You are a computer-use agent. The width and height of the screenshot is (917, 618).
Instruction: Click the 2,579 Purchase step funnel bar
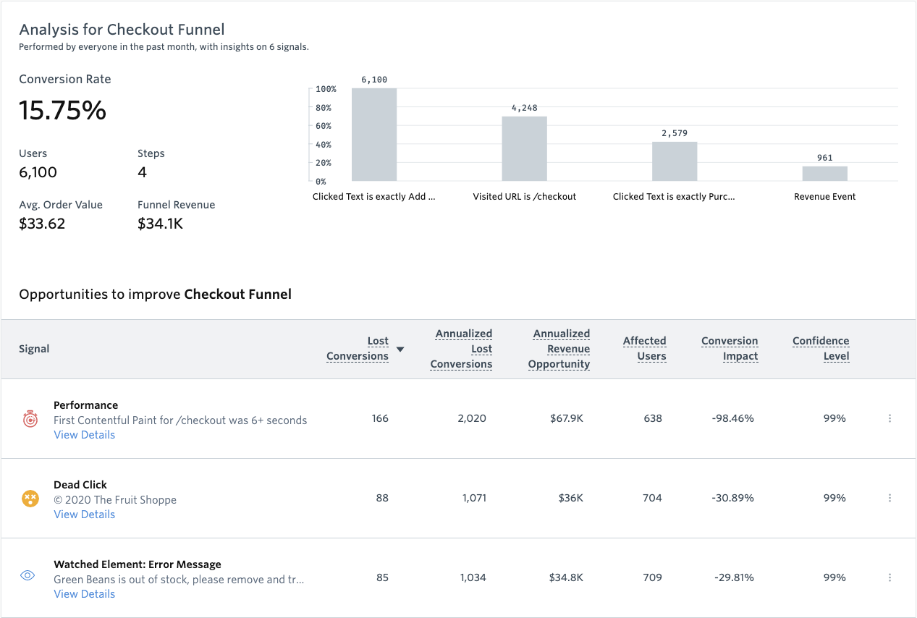tap(675, 161)
